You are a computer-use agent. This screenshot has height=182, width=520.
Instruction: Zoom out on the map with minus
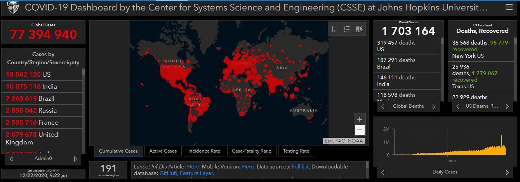pyautogui.click(x=360, y=130)
